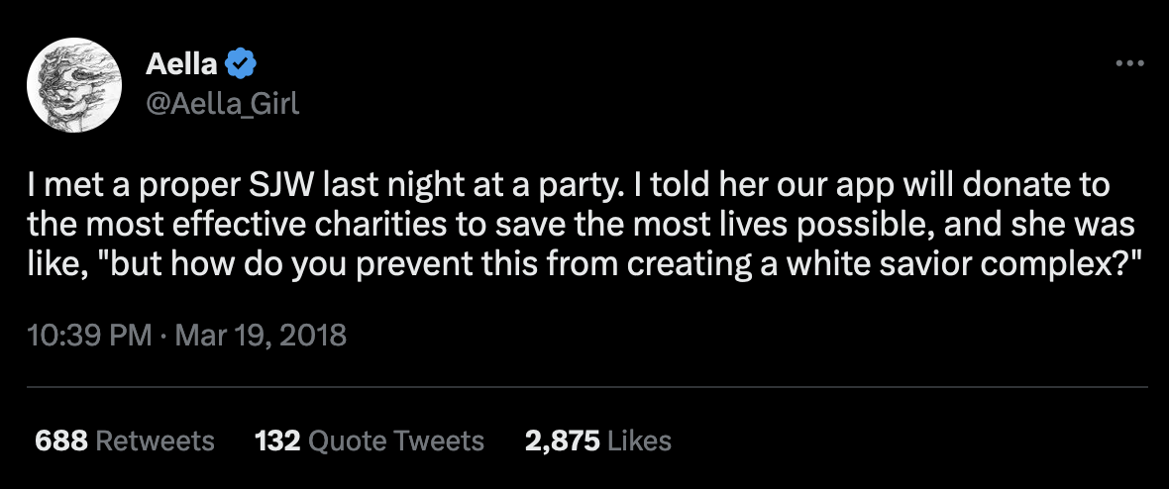Click the Mar 19, 2018 date

(260, 335)
